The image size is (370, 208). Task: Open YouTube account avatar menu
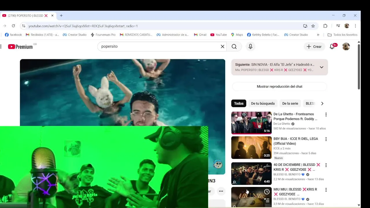pyautogui.click(x=346, y=47)
